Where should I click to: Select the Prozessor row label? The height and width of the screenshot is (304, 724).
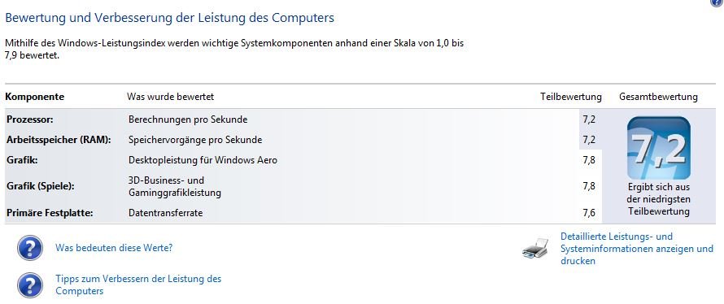tap(30, 119)
